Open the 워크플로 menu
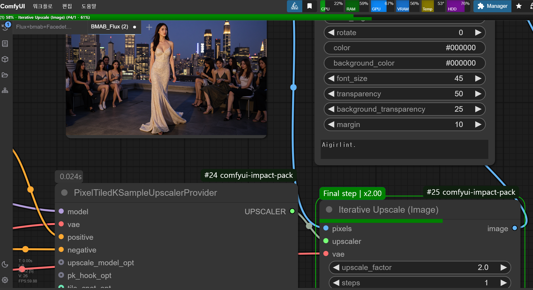This screenshot has height=290, width=533. tap(43, 6)
